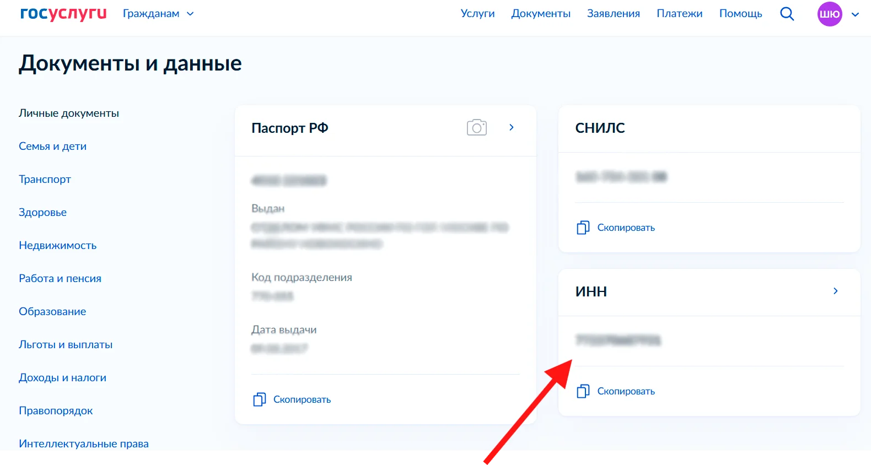Expand the account menu chevron
Screen dimensions: 871x465
click(x=855, y=14)
